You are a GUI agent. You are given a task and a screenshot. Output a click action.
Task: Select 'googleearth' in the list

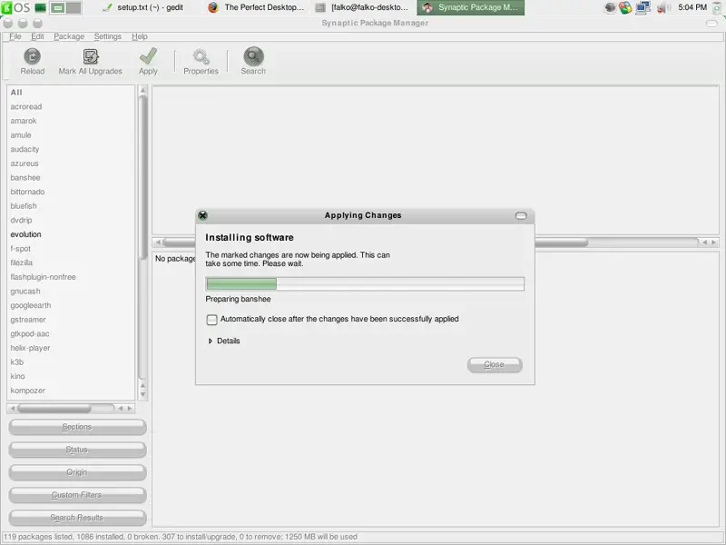click(x=71, y=305)
